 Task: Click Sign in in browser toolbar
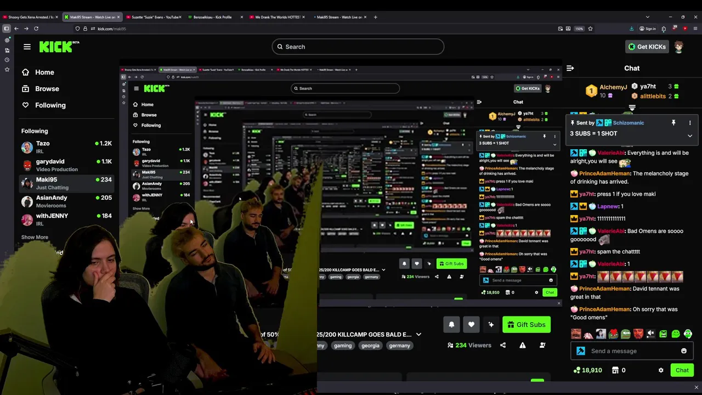tap(648, 29)
